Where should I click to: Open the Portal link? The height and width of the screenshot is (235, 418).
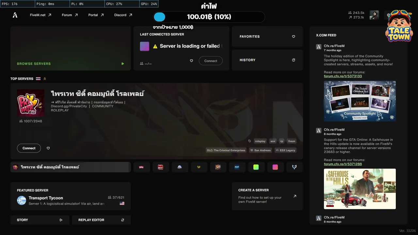click(x=96, y=15)
